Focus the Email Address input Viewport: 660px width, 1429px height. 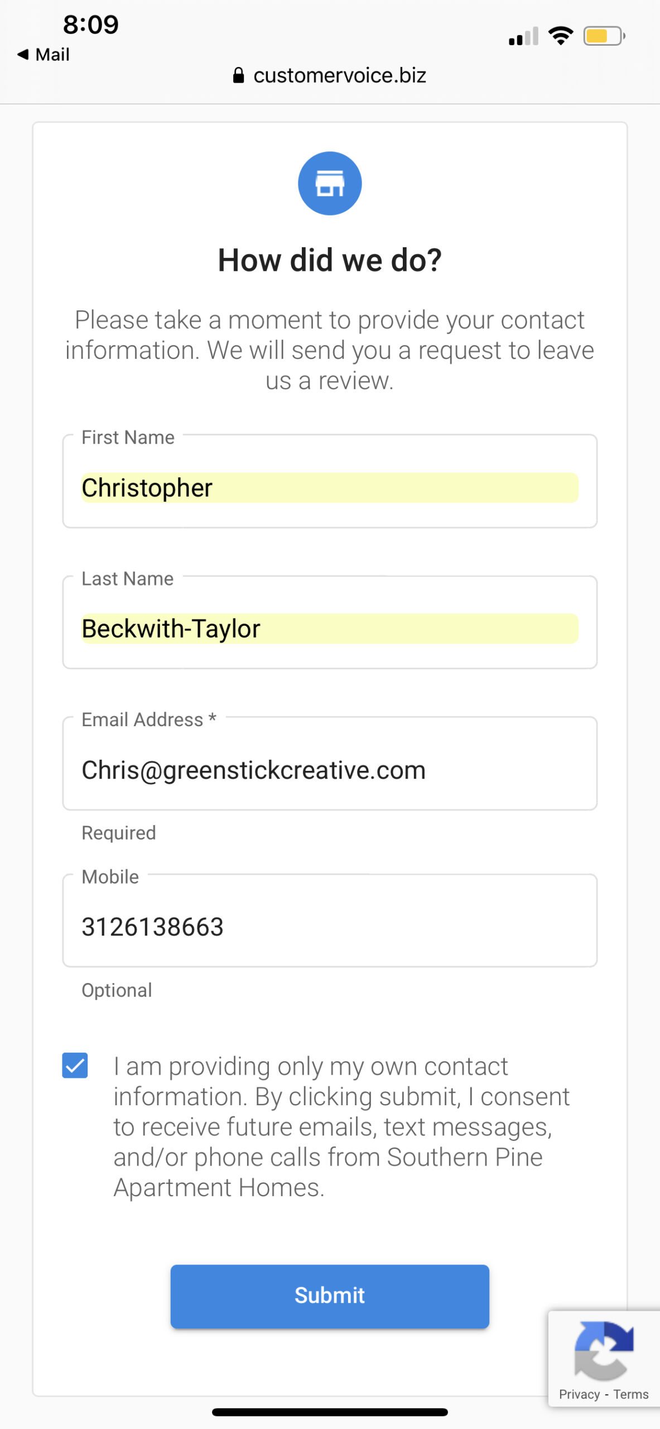(x=330, y=770)
